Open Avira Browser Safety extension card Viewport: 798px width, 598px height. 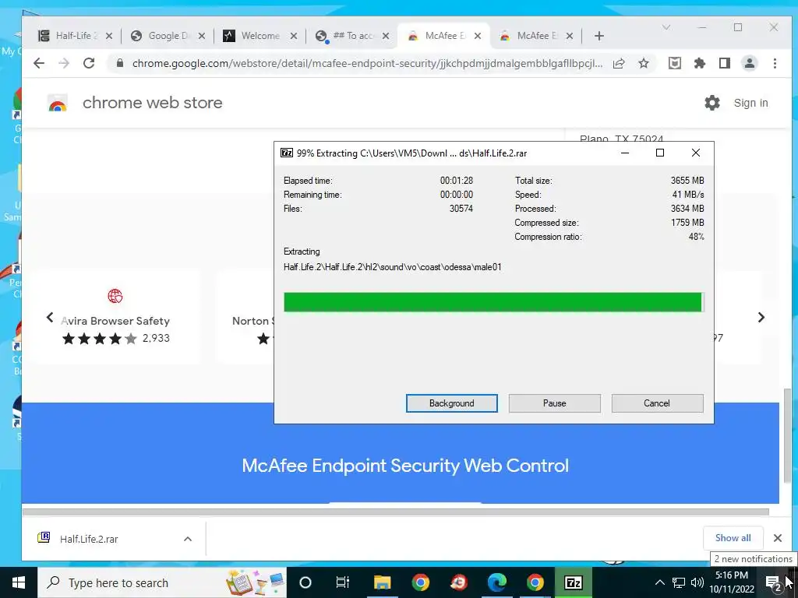(115, 318)
